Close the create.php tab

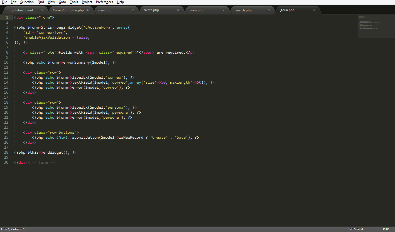click(x=178, y=10)
